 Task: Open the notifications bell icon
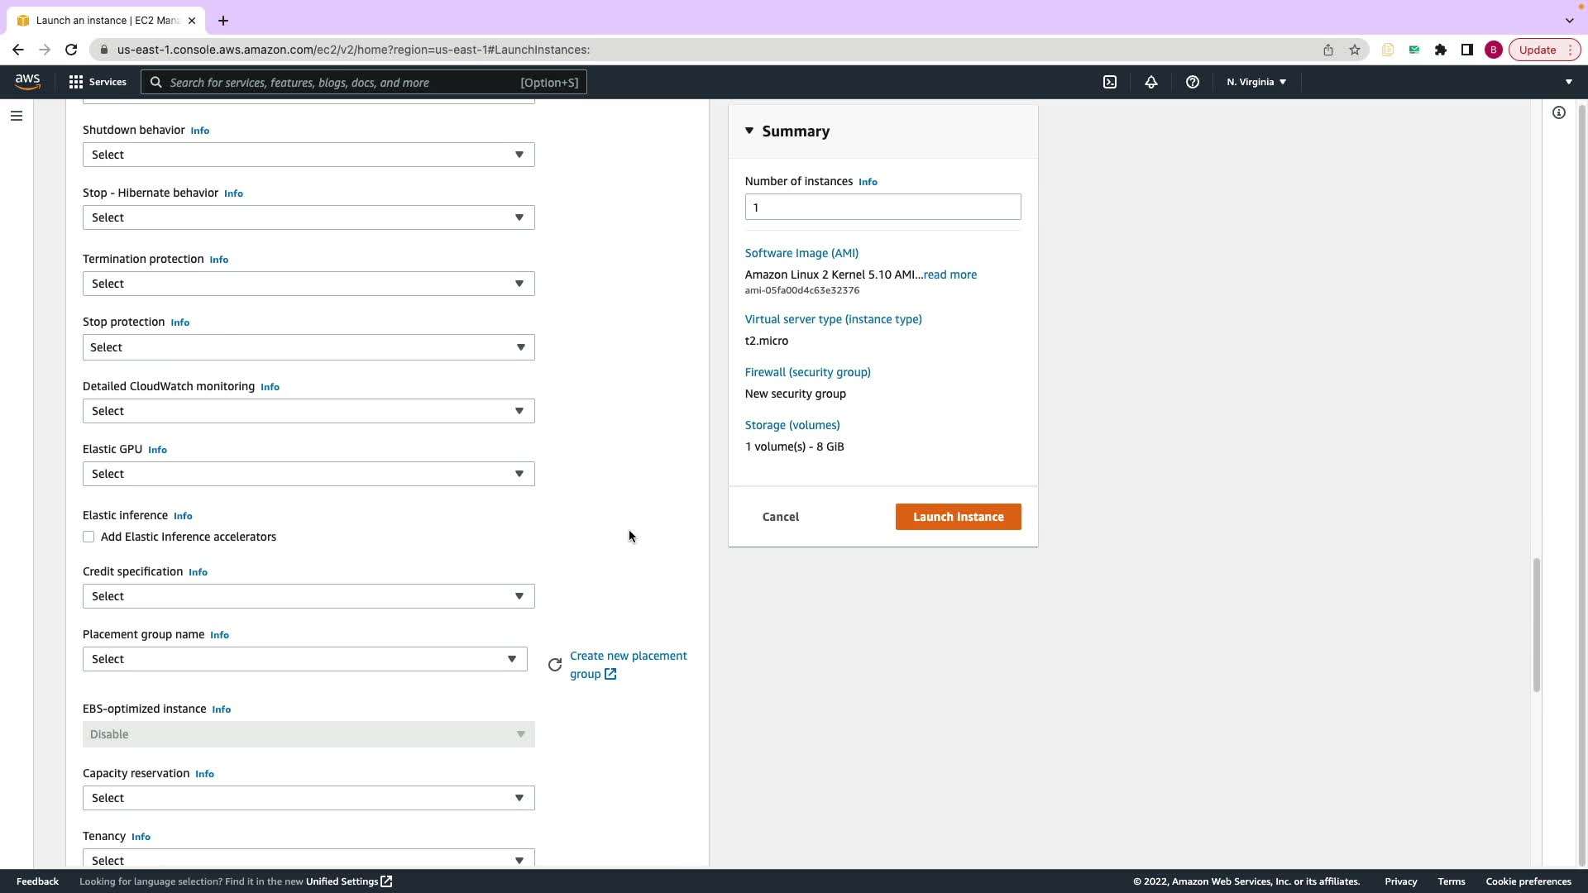point(1150,82)
